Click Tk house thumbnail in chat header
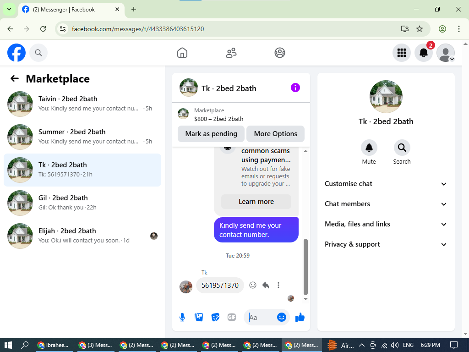 click(188, 88)
